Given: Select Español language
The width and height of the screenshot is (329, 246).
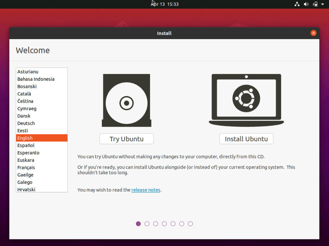Looking at the screenshot, I should 42,145.
